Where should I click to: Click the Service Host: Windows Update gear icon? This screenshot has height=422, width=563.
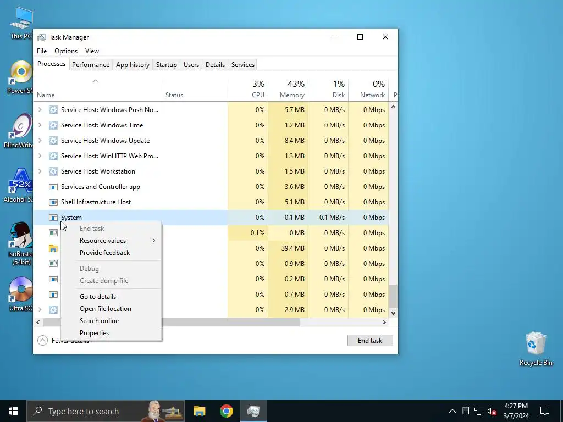click(x=53, y=141)
